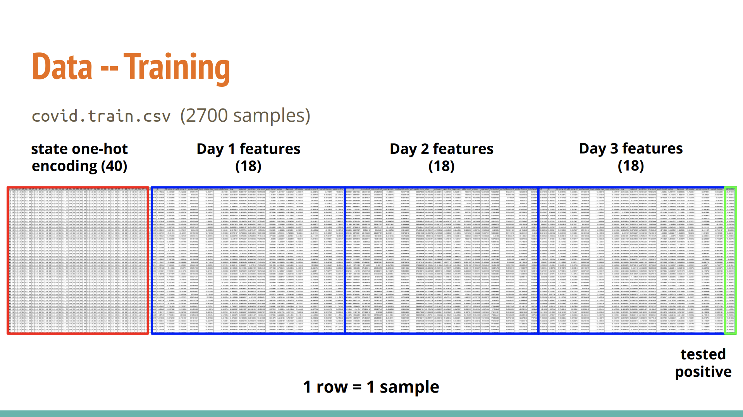The width and height of the screenshot is (743, 417).
Task: Select the covid.train.csv filename text
Action: pyautogui.click(x=101, y=116)
